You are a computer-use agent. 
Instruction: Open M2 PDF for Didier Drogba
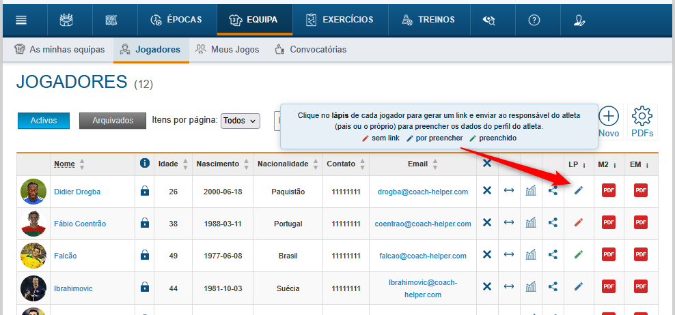click(x=608, y=190)
